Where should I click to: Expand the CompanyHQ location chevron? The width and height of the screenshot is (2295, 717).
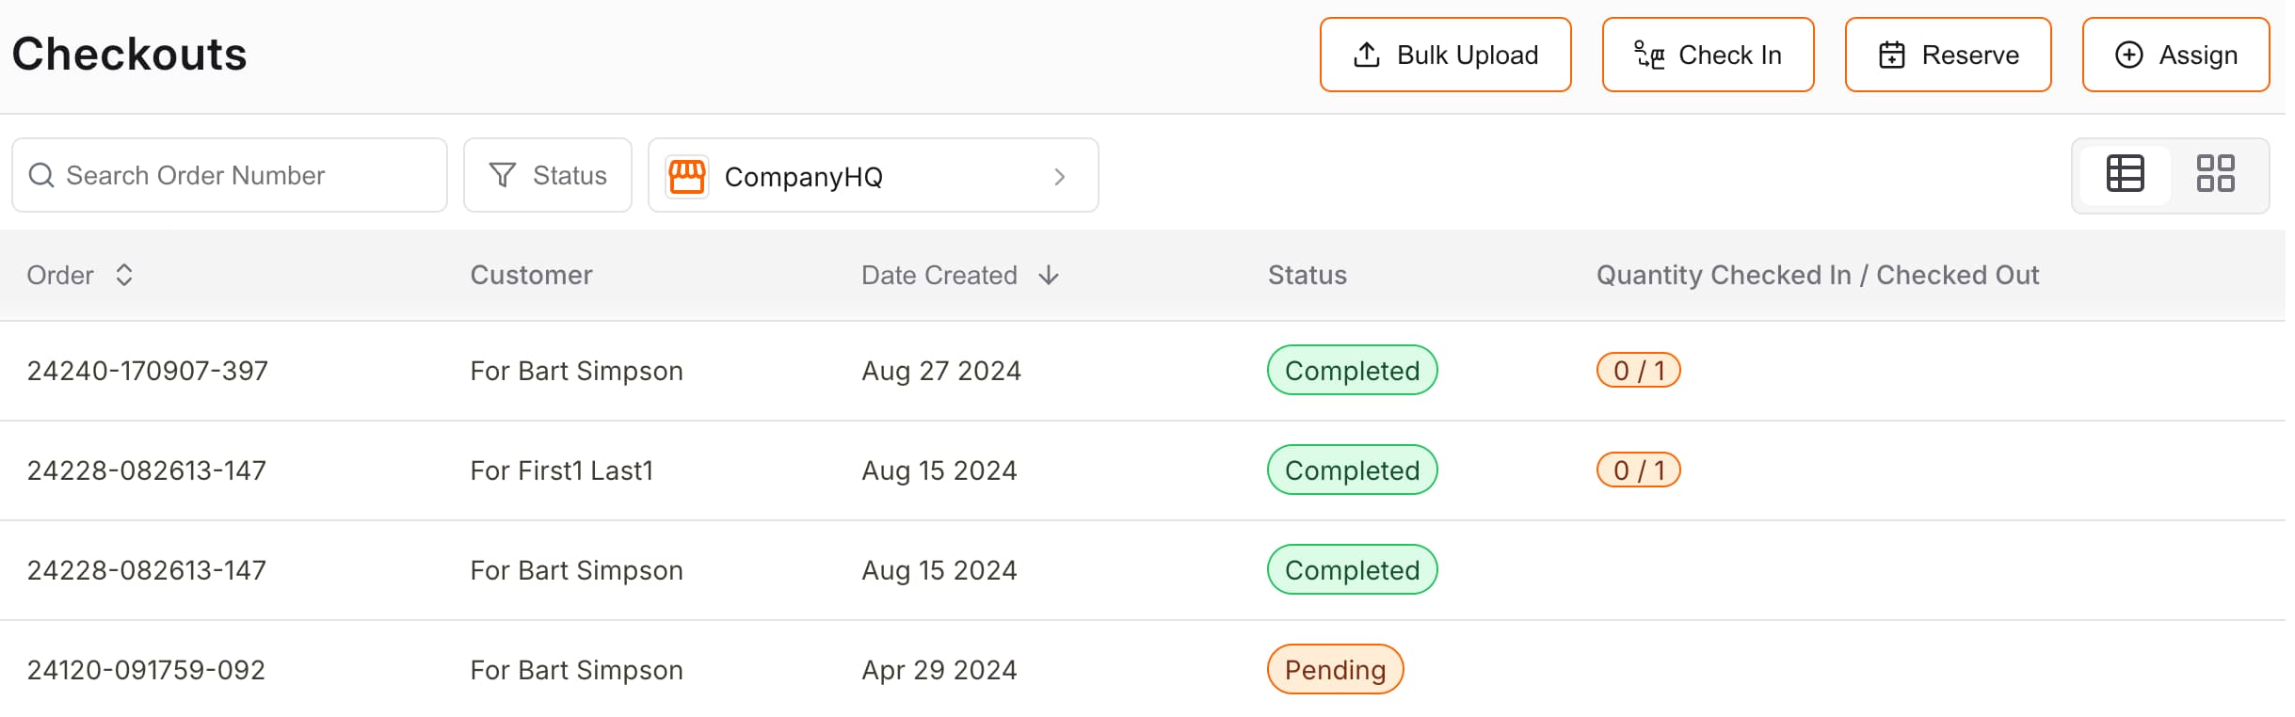[1060, 177]
